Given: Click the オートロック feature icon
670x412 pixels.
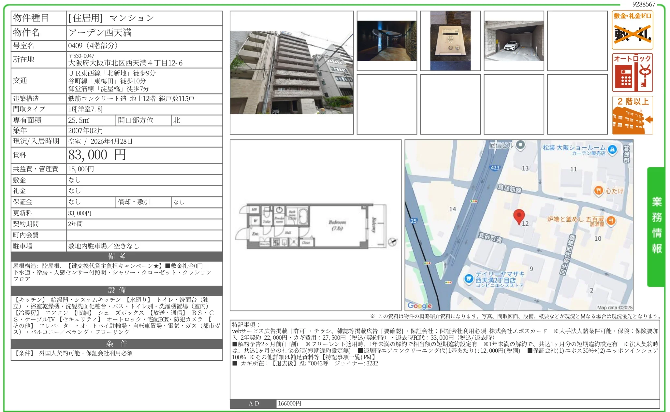Looking at the screenshot, I should [x=632, y=73].
